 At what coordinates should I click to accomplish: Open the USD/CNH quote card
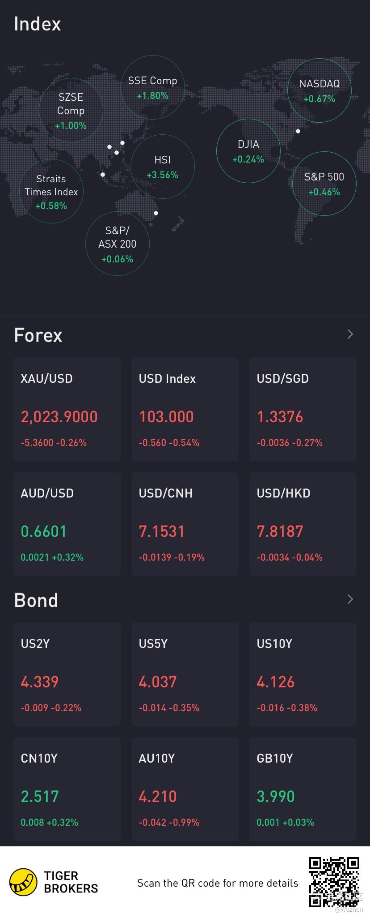coord(185,524)
